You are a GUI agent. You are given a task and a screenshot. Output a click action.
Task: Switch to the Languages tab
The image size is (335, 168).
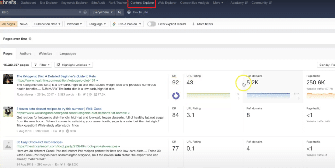pos(68,54)
